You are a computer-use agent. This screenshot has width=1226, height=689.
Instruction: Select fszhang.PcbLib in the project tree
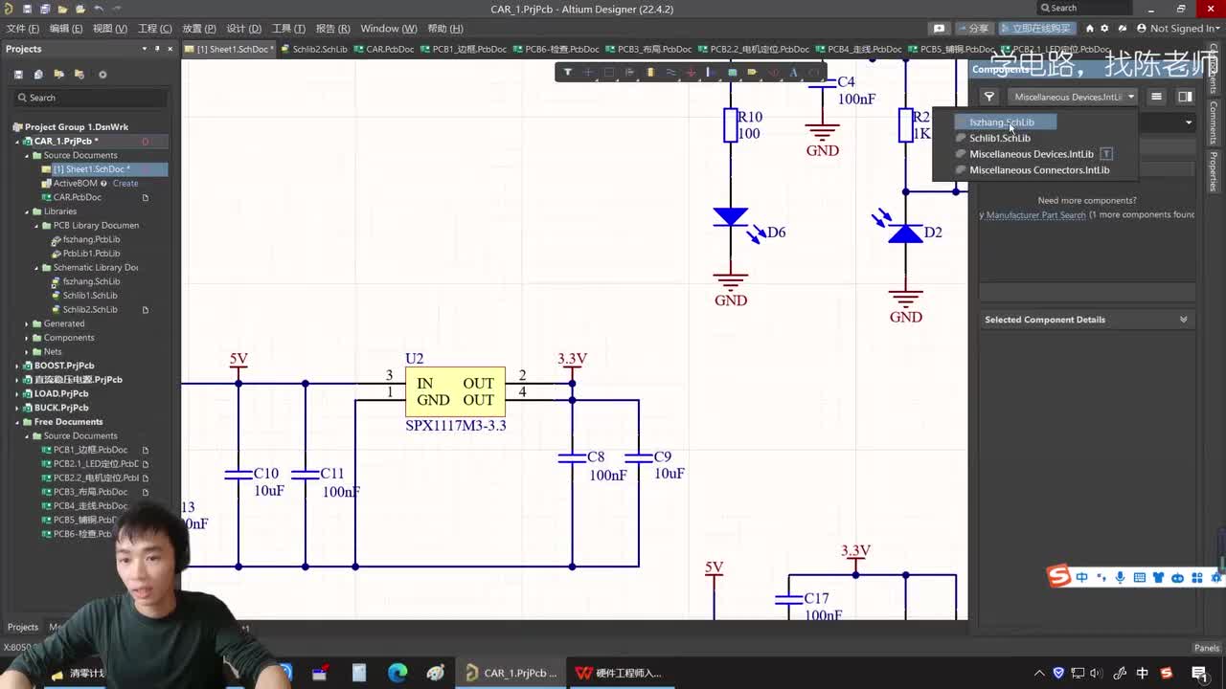click(91, 239)
